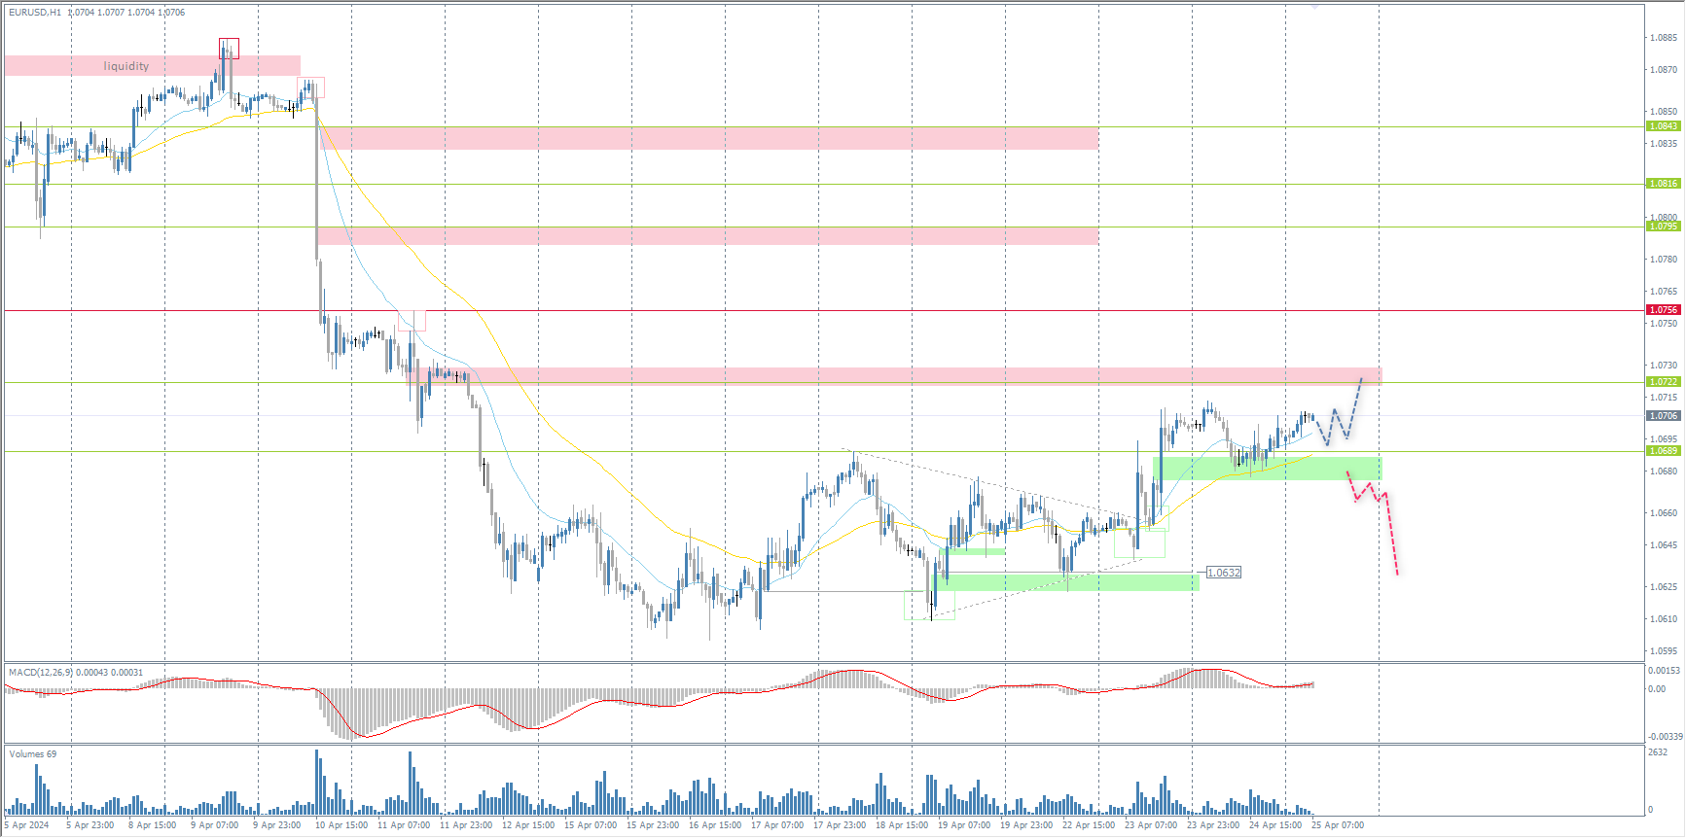Select the pink zone below the 1.0795 line
The image size is (1686, 838).
(x=708, y=235)
